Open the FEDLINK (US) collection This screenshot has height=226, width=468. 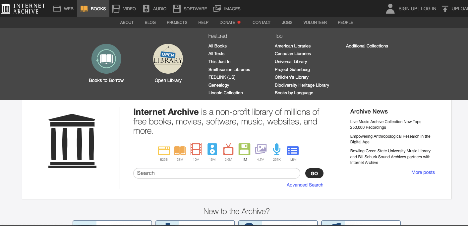(x=222, y=77)
